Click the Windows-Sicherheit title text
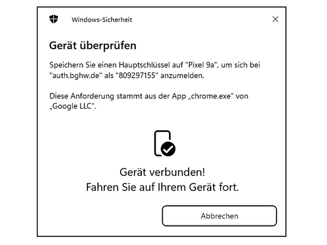327x245 pixels. pyautogui.click(x=102, y=20)
